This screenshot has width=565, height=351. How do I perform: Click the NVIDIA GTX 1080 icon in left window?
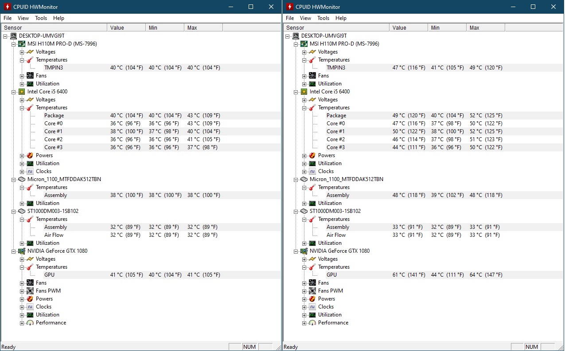tap(22, 251)
